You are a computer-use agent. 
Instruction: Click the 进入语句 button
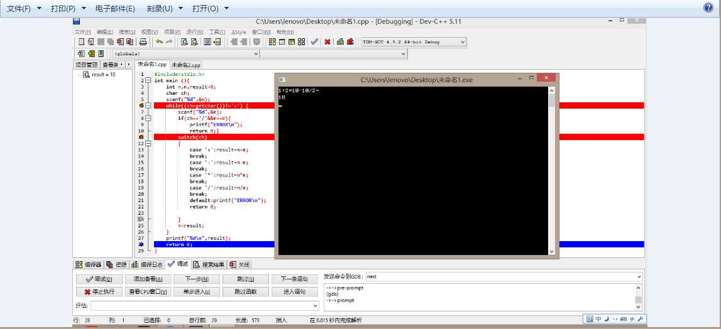pos(294,291)
